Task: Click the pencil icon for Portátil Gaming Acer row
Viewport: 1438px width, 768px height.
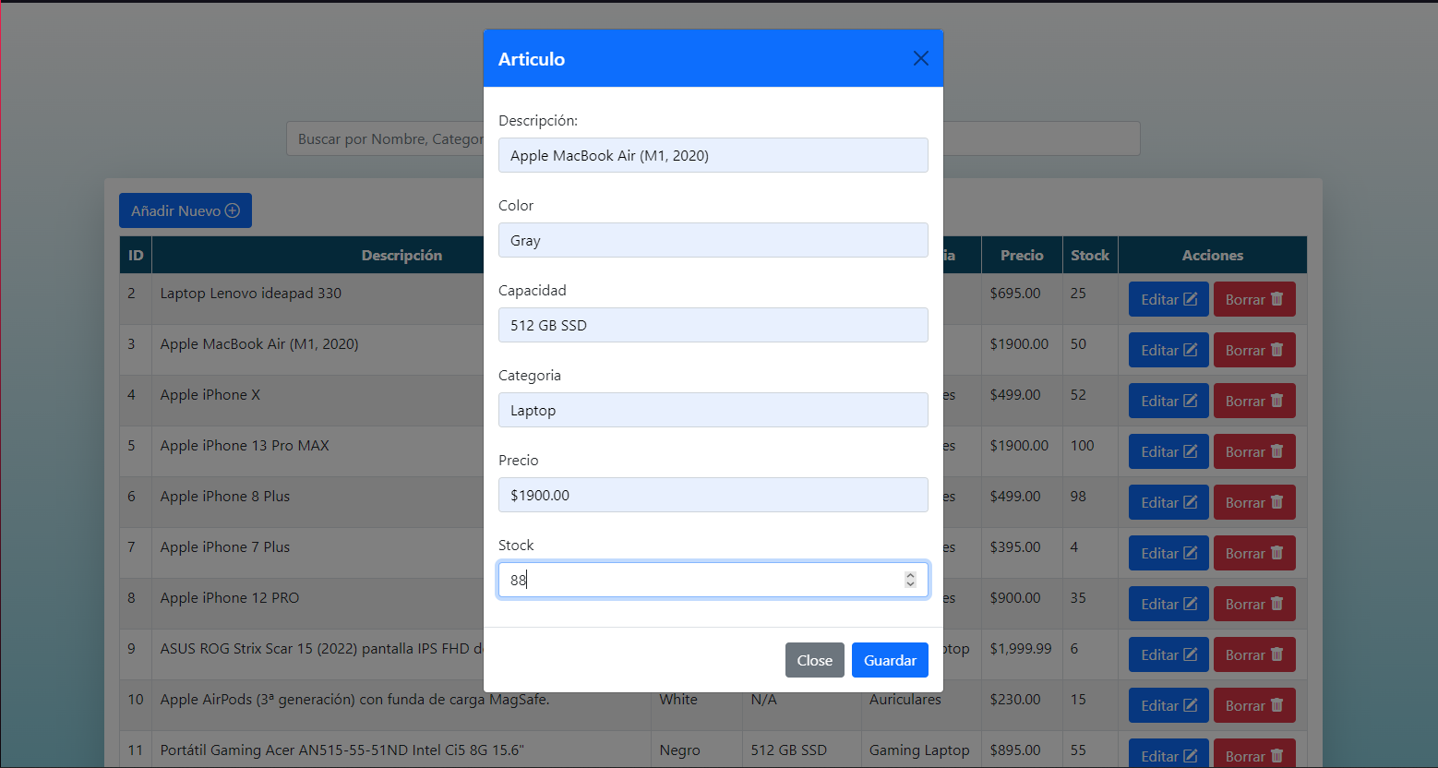Action: point(1189,755)
